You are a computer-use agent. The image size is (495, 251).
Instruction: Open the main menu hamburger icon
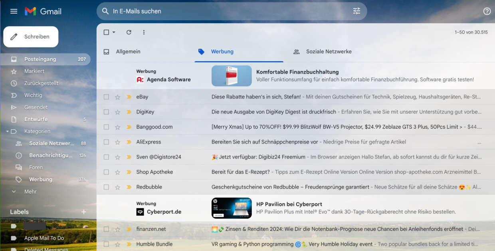[14, 11]
